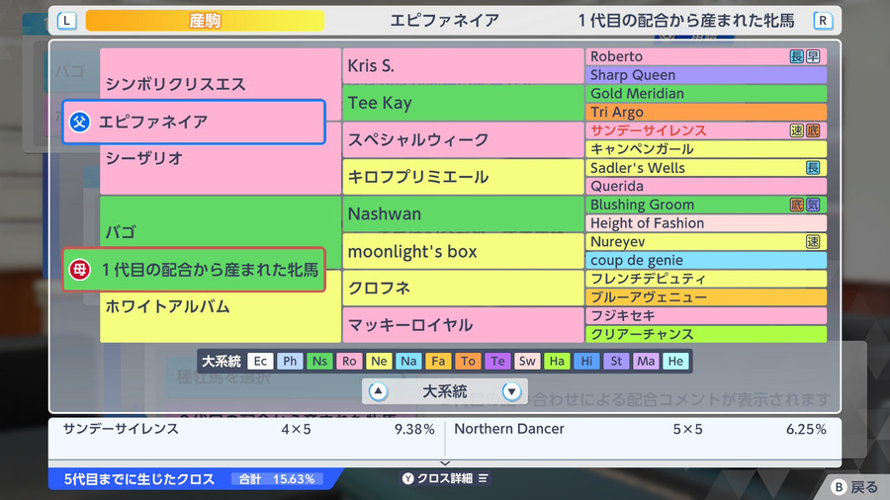Select sire エピファネイア highlighted box
This screenshot has height=500, width=890.
[x=194, y=122]
